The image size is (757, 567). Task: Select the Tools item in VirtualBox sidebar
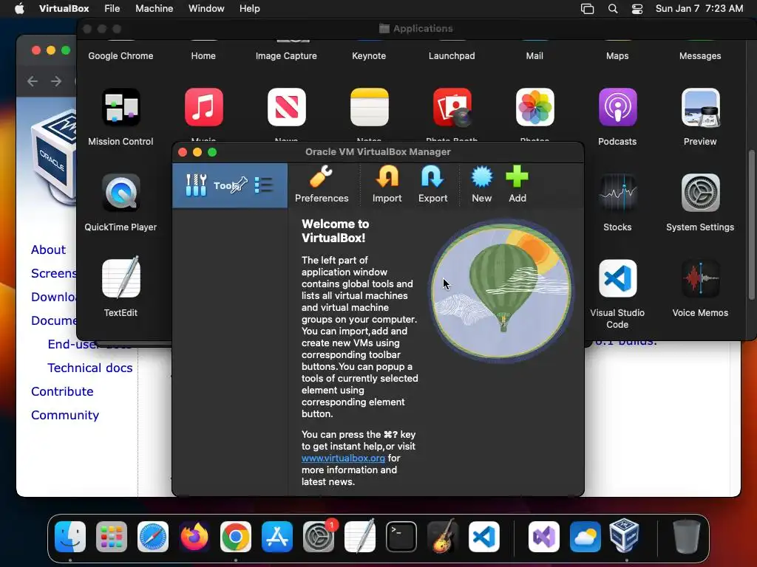click(230, 185)
